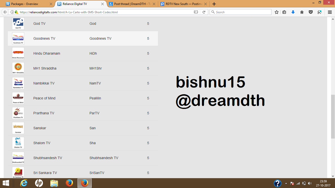This screenshot has height=188, width=335.
Task: Launch Internet Explorer from the taskbar
Action: coord(24,183)
